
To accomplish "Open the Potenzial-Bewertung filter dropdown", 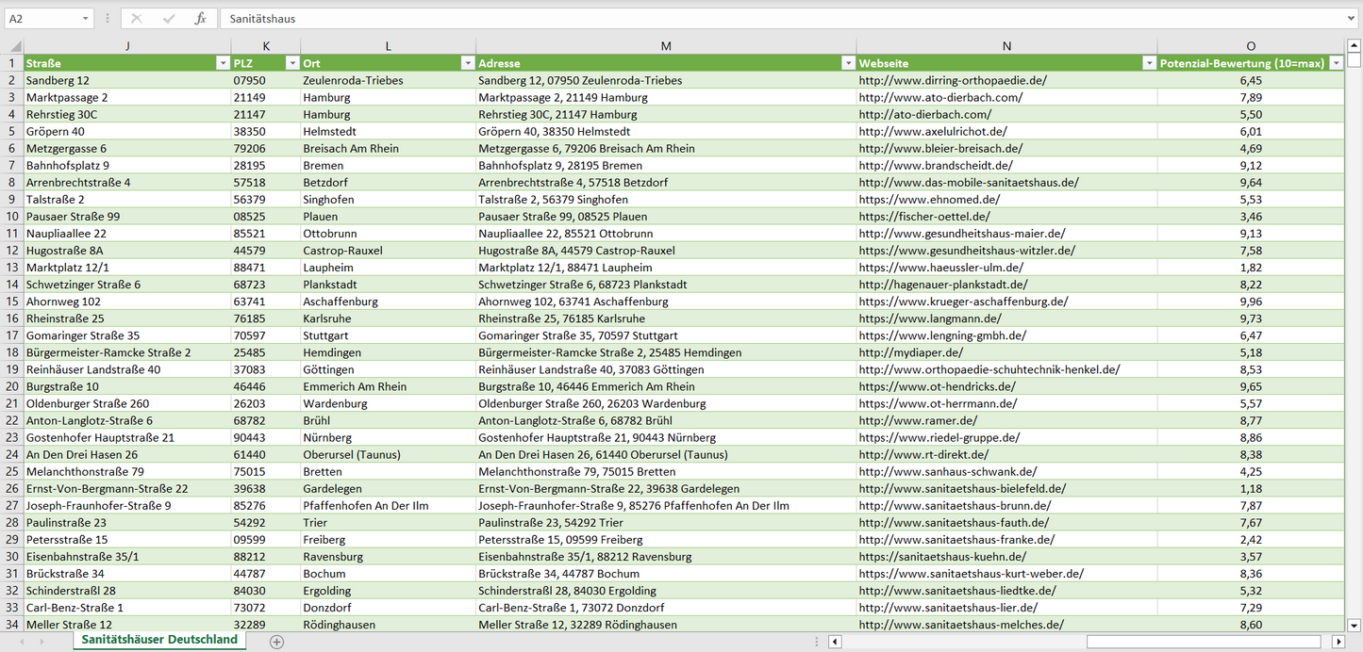I will [1336, 63].
